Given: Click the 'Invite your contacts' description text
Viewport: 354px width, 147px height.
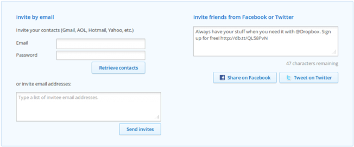Looking at the screenshot, I should pos(75,30).
